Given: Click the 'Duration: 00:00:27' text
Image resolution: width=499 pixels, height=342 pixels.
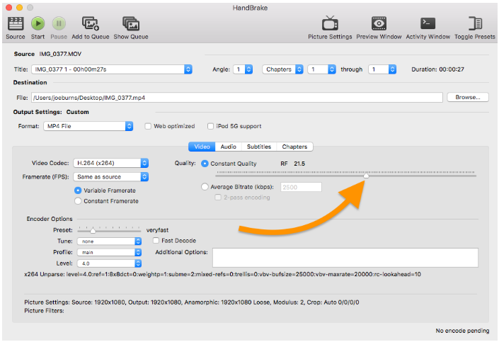Looking at the screenshot, I should click(437, 69).
